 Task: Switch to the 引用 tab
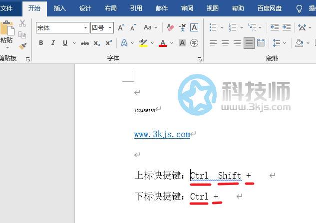pos(136,8)
